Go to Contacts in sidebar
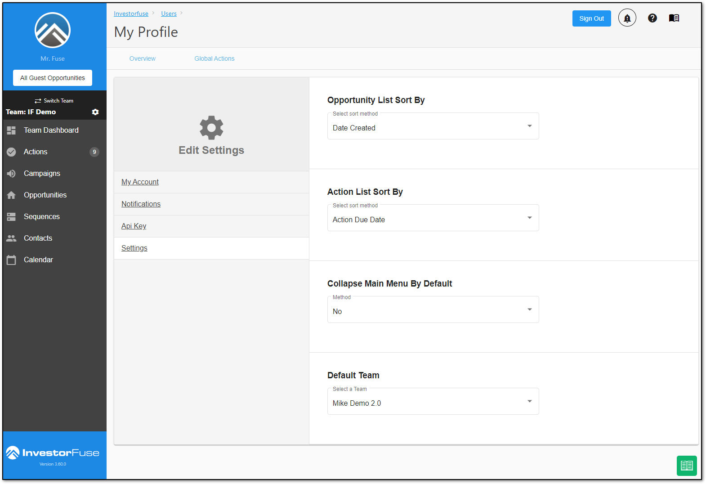 coord(54,238)
